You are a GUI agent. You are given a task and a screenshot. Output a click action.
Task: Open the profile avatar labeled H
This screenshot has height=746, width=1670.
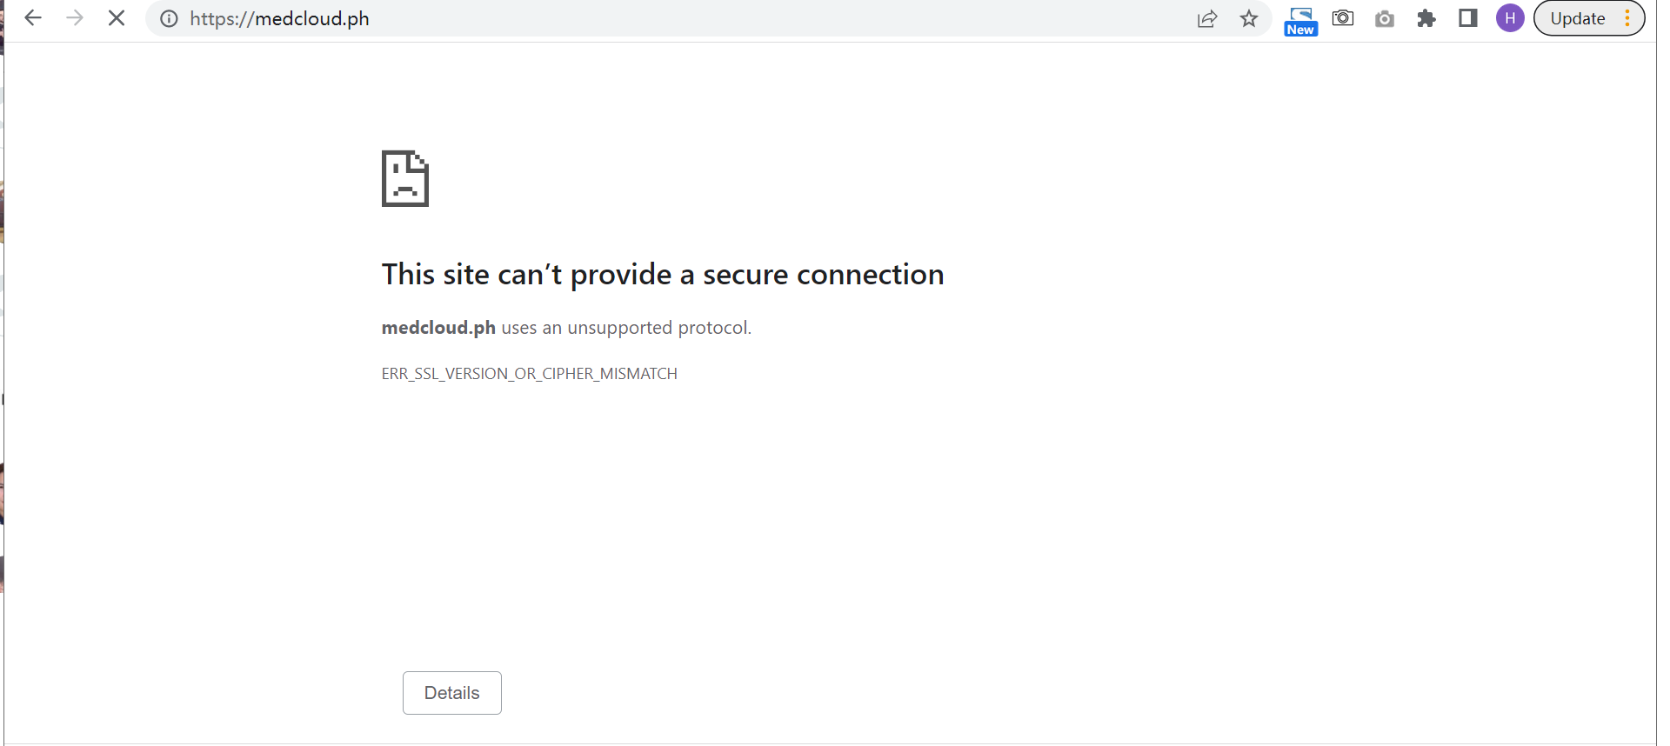[1510, 18]
